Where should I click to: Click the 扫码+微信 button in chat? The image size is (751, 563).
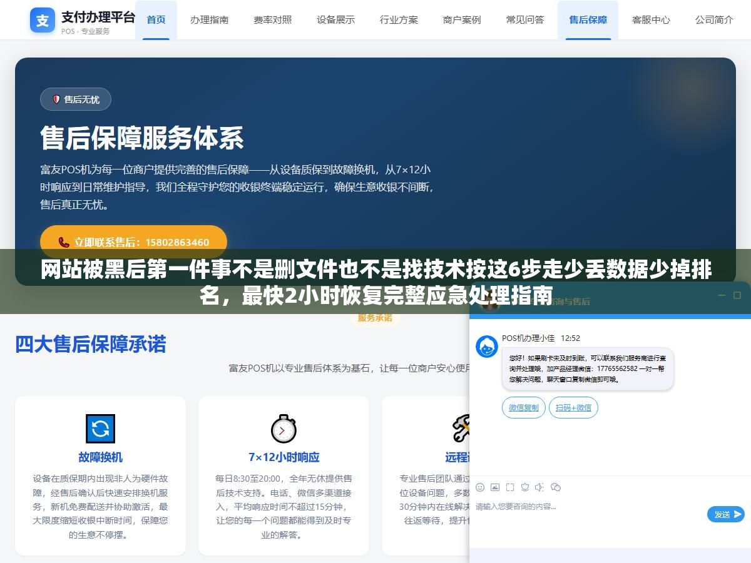(x=573, y=408)
